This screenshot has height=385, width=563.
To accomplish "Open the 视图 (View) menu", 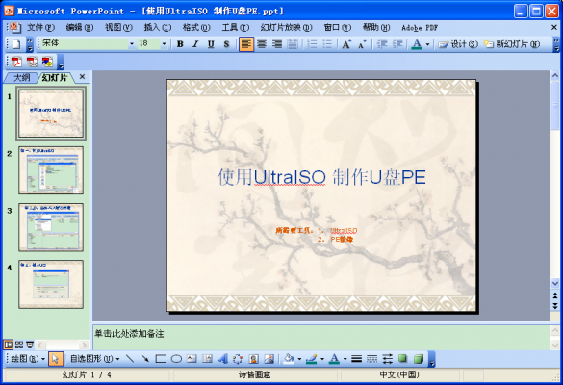I will (118, 27).
